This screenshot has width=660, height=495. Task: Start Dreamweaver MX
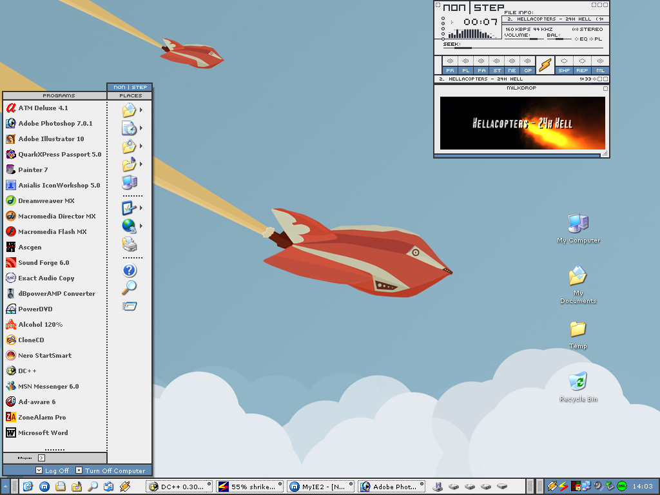pyautogui.click(x=55, y=201)
